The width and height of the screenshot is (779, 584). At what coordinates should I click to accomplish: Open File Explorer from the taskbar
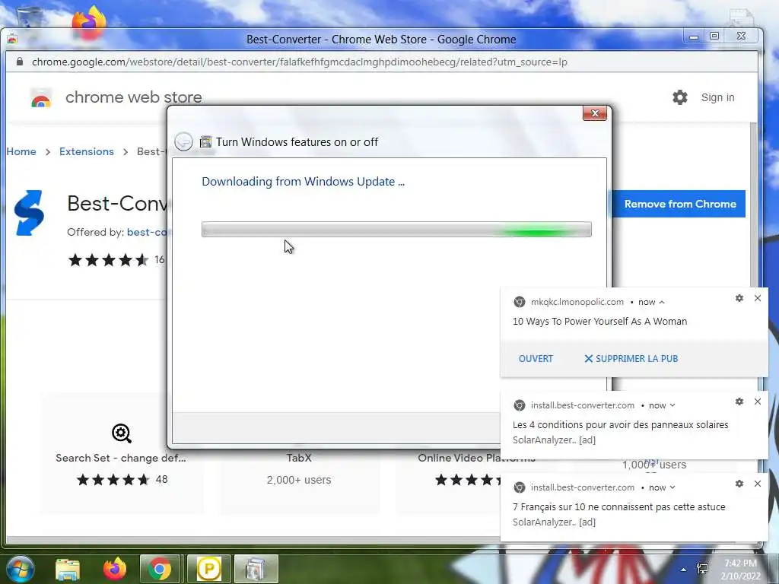pos(68,569)
